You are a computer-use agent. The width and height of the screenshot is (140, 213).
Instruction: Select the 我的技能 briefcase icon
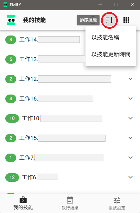[23, 200]
